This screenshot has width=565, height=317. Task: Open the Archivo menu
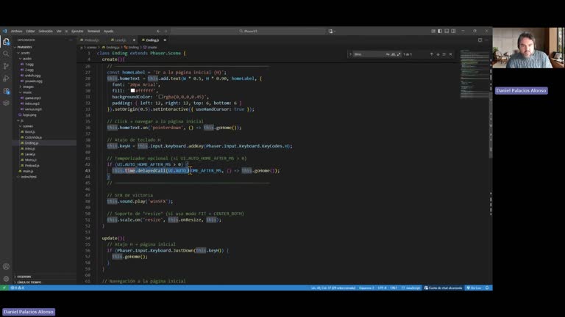click(16, 32)
